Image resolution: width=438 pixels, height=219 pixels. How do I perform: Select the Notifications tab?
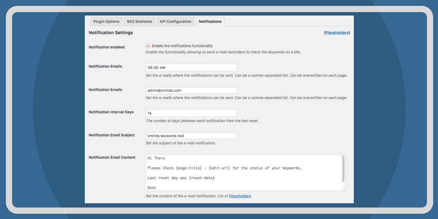210,21
